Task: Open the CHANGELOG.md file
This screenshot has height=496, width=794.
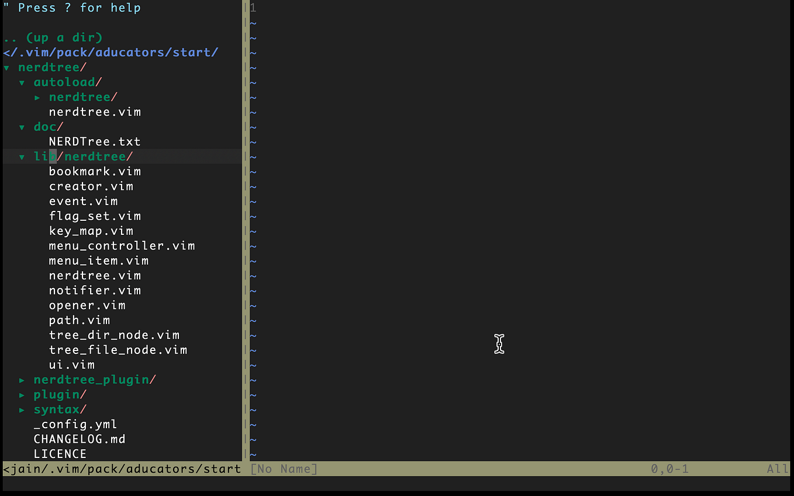Action: pos(79,439)
